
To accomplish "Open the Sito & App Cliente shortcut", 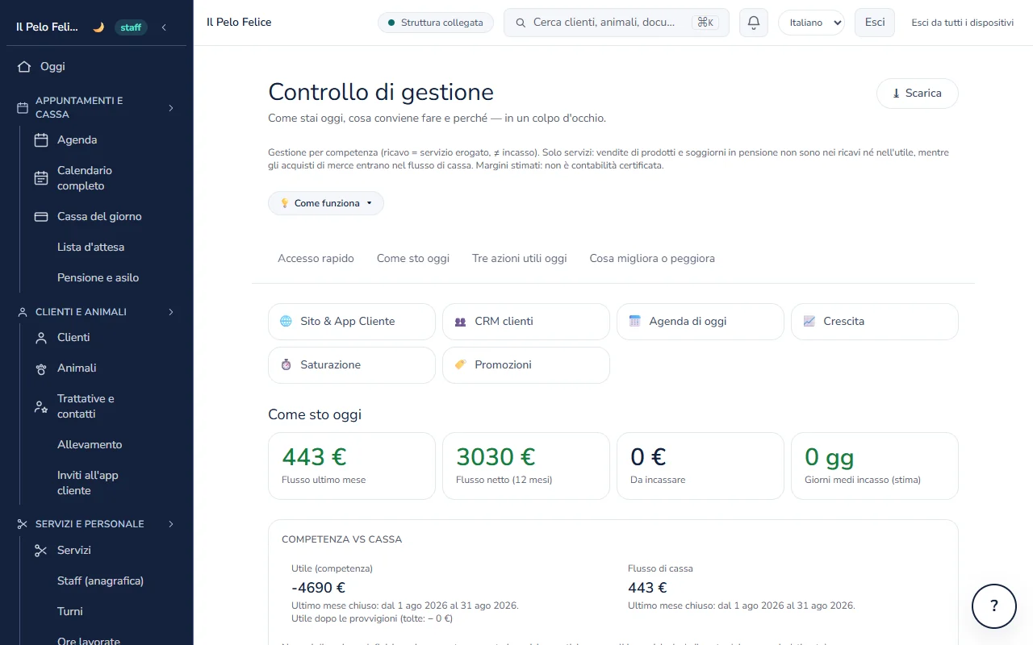I will (352, 322).
